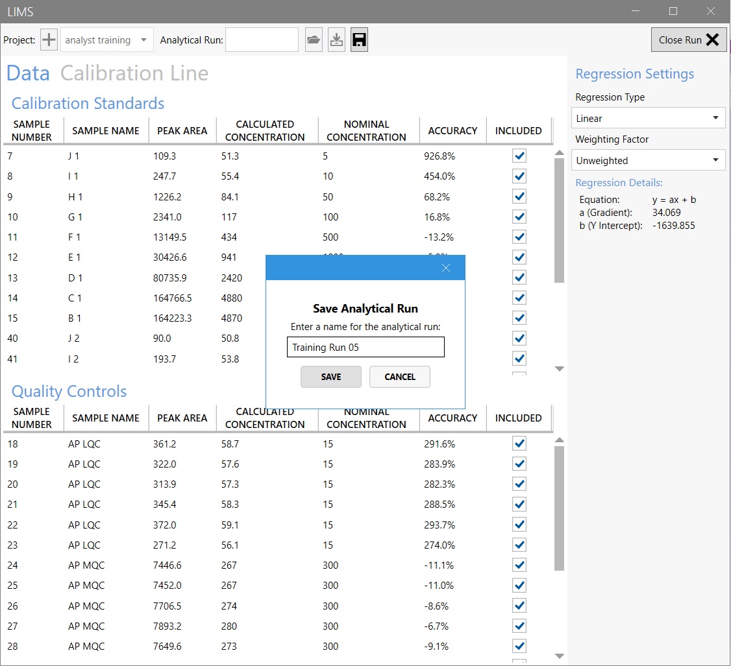Create a new project using the plus icon
The width and height of the screenshot is (731, 666).
pos(48,40)
